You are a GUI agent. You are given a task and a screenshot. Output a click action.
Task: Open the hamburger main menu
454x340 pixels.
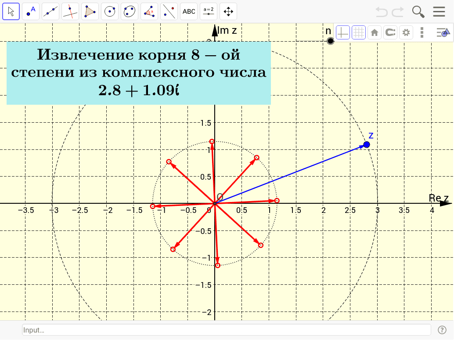pos(439,11)
